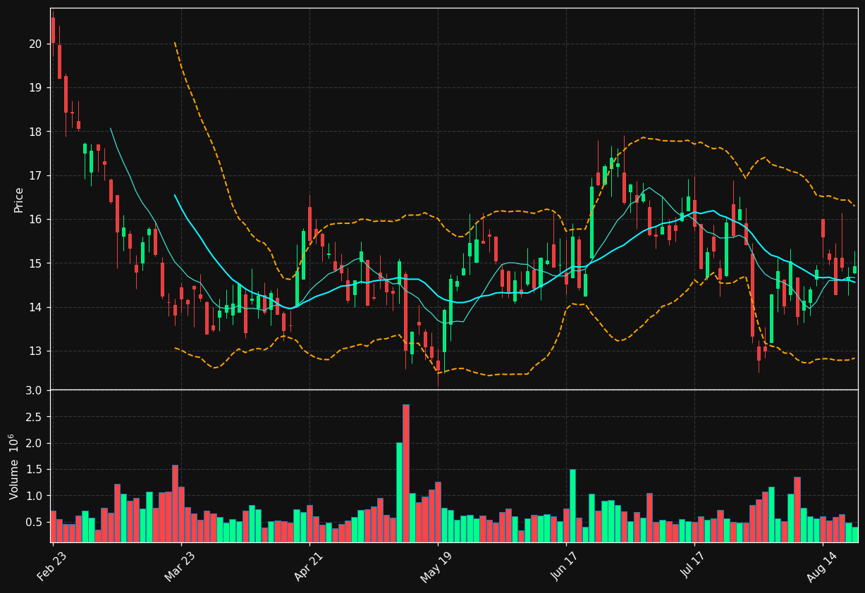Click the green 1.5 volume bar near Jun 17
Viewport: 865px width, 593px height.
(572, 506)
